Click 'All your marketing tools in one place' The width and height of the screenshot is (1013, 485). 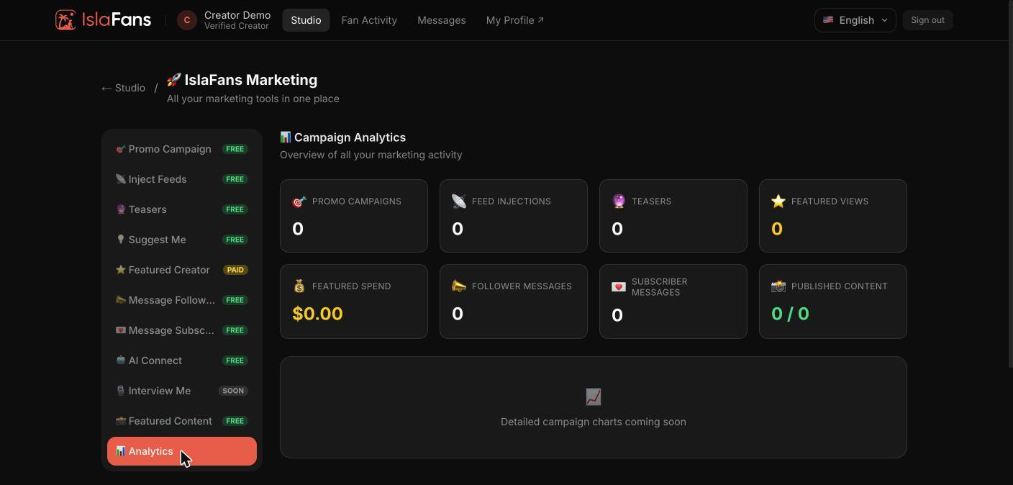pyautogui.click(x=253, y=99)
